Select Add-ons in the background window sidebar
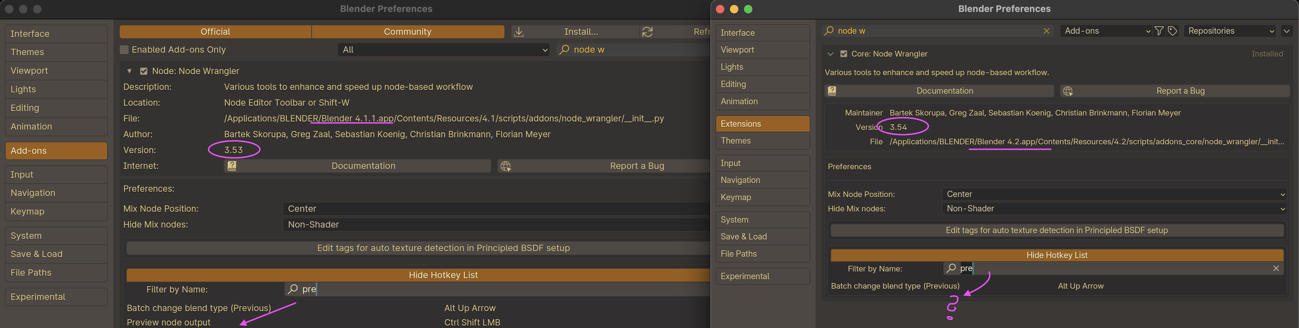 click(56, 151)
